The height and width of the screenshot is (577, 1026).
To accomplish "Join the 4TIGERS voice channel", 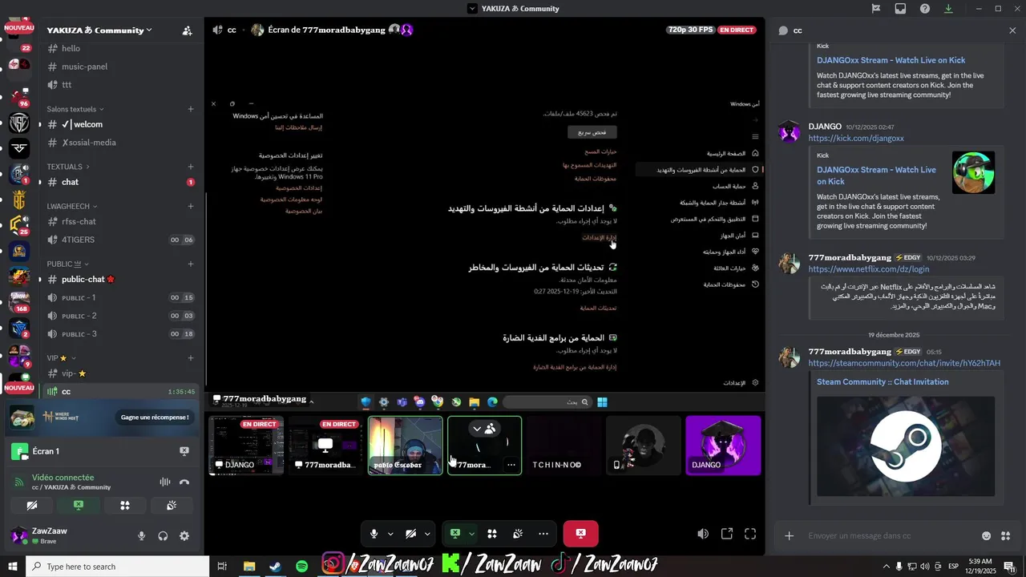I will [120, 240].
